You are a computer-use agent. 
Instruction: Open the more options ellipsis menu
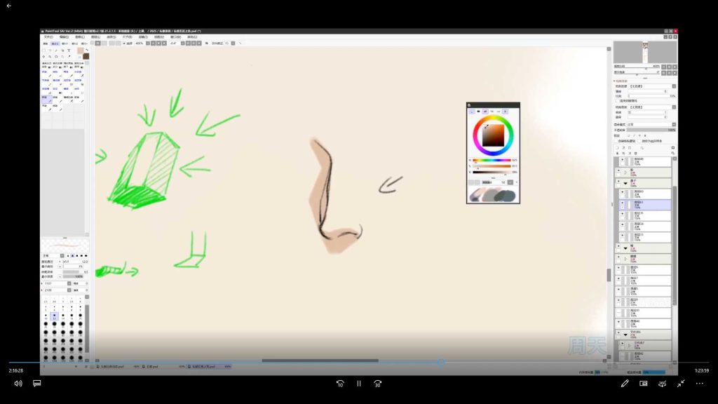(x=699, y=384)
